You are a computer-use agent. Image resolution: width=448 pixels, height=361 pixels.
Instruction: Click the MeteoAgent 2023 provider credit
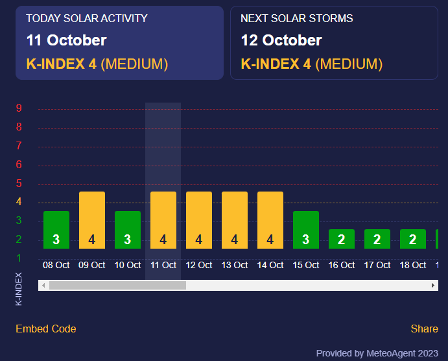[377, 353]
